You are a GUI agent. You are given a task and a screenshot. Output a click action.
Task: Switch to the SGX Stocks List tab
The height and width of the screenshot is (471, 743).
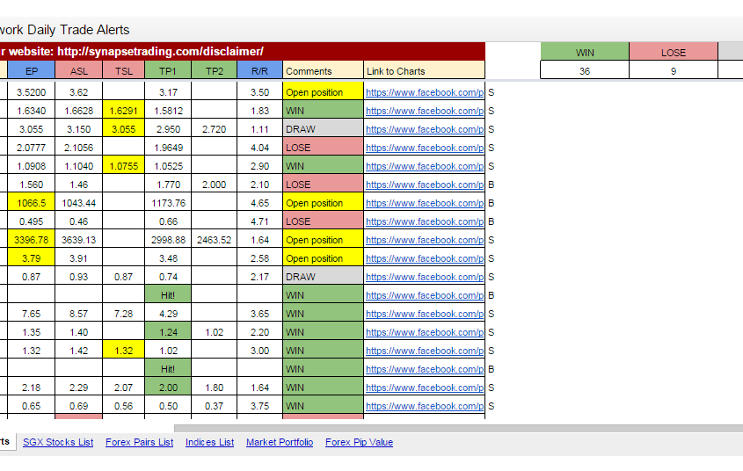click(58, 442)
